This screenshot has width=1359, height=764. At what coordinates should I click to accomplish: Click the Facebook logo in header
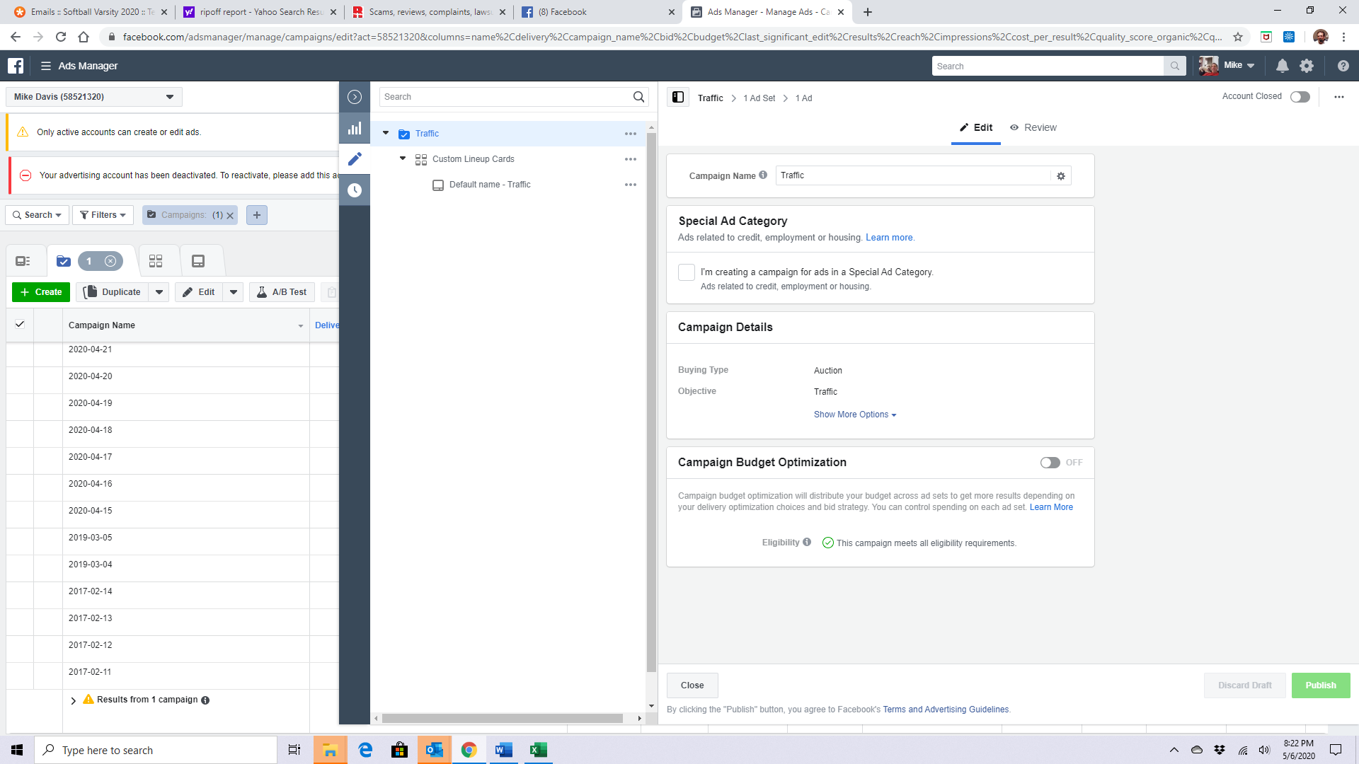(16, 66)
